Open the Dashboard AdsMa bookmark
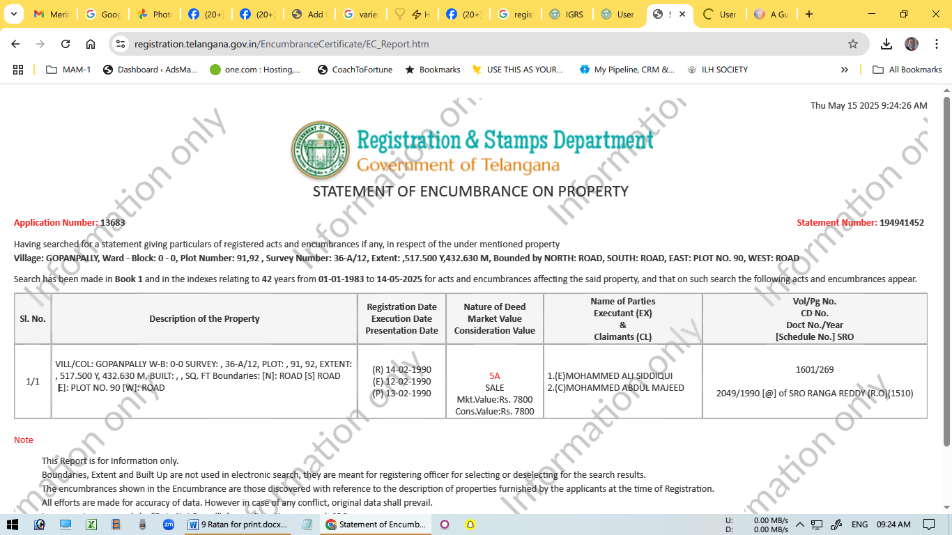 pyautogui.click(x=150, y=70)
